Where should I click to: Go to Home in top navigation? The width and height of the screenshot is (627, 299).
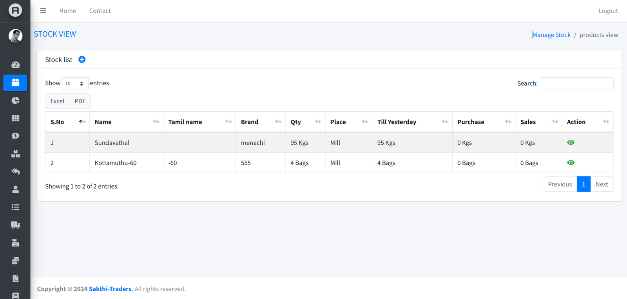click(x=67, y=11)
